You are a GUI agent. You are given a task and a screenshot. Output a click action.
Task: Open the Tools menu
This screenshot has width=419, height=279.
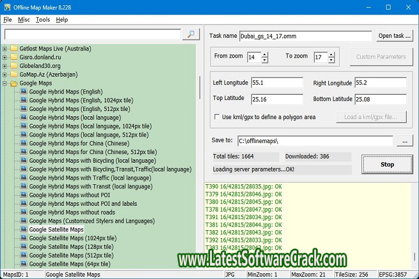tap(42, 20)
